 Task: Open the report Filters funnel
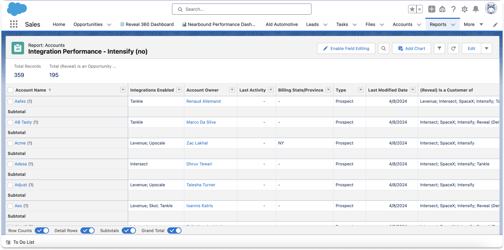coord(439,48)
